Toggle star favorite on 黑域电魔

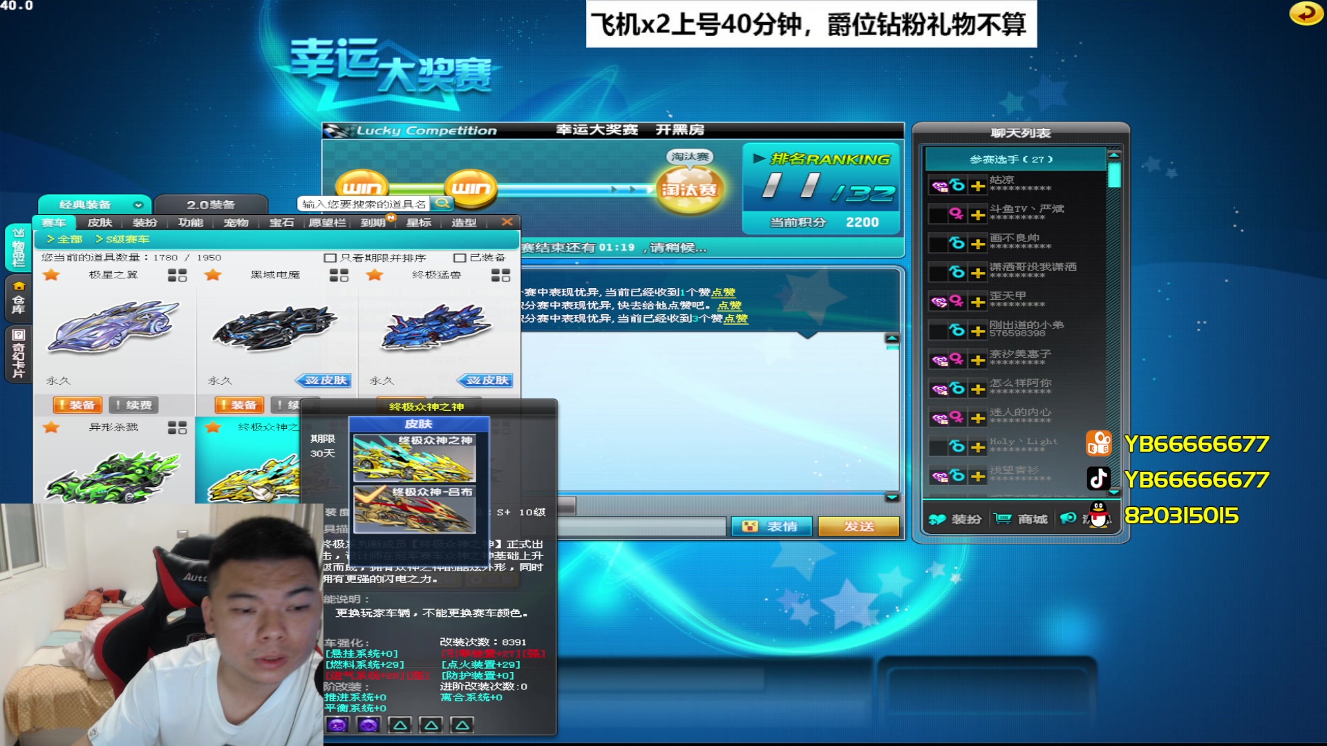point(213,275)
